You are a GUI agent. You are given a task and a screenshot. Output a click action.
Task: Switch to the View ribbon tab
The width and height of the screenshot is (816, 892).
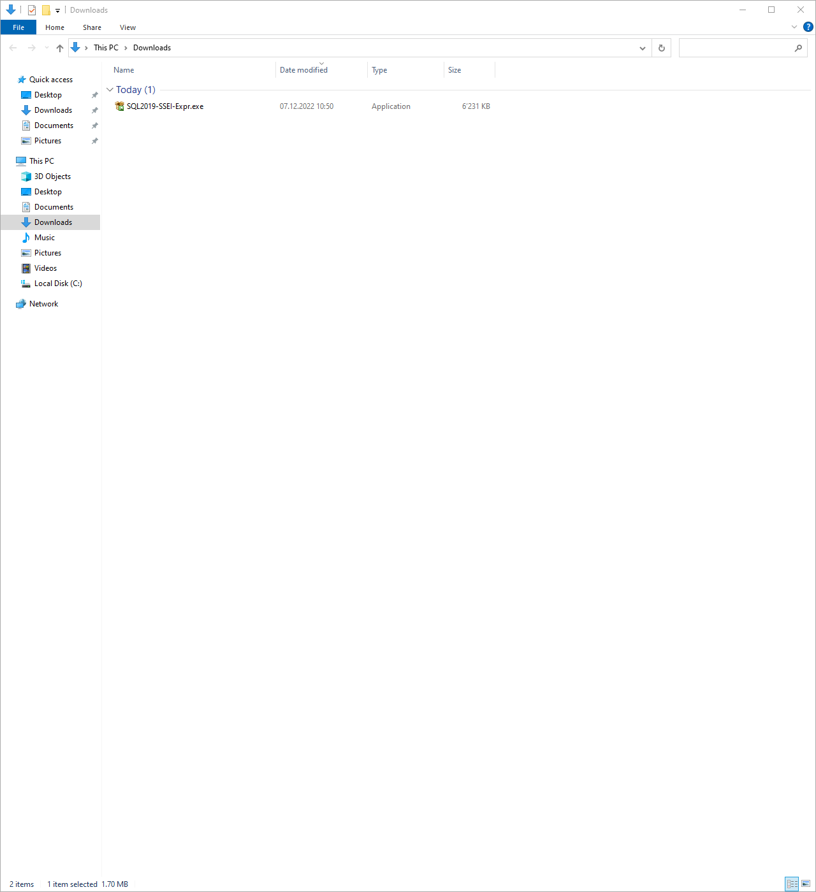[127, 27]
